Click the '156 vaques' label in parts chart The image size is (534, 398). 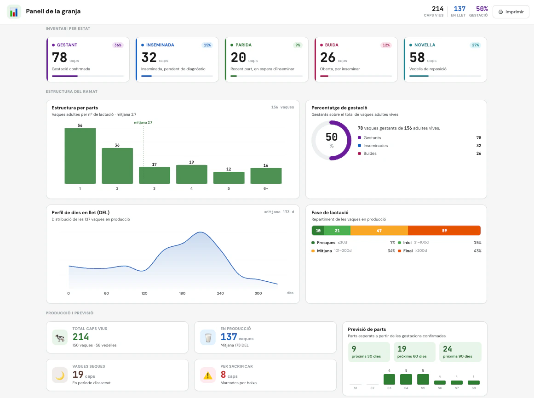(282, 107)
